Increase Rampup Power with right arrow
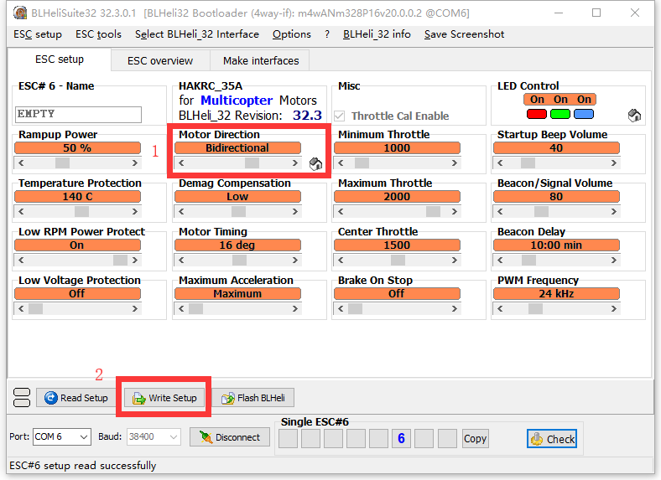 [x=135, y=163]
